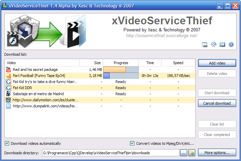Viewport: 241px width, 161px height.
Task: Click the YouTube icon beside Red and his secret package
Action: coord(8,70)
